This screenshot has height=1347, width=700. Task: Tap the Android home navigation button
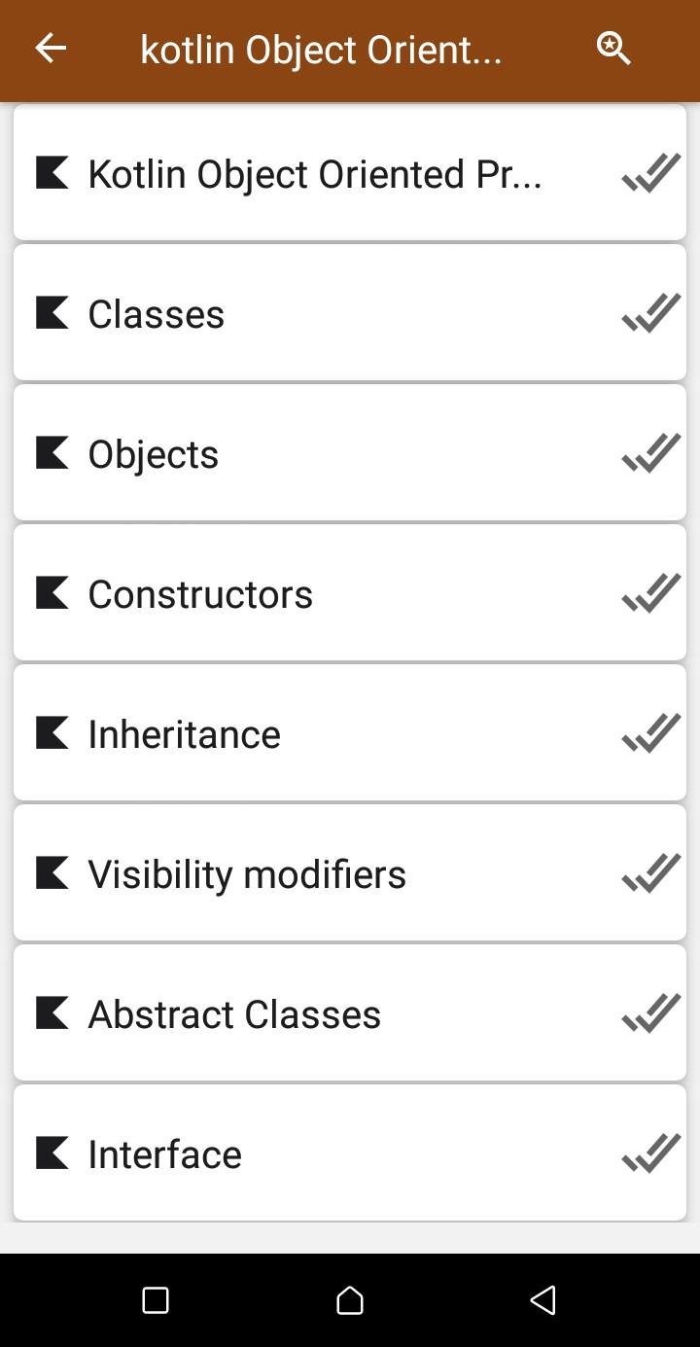350,1300
